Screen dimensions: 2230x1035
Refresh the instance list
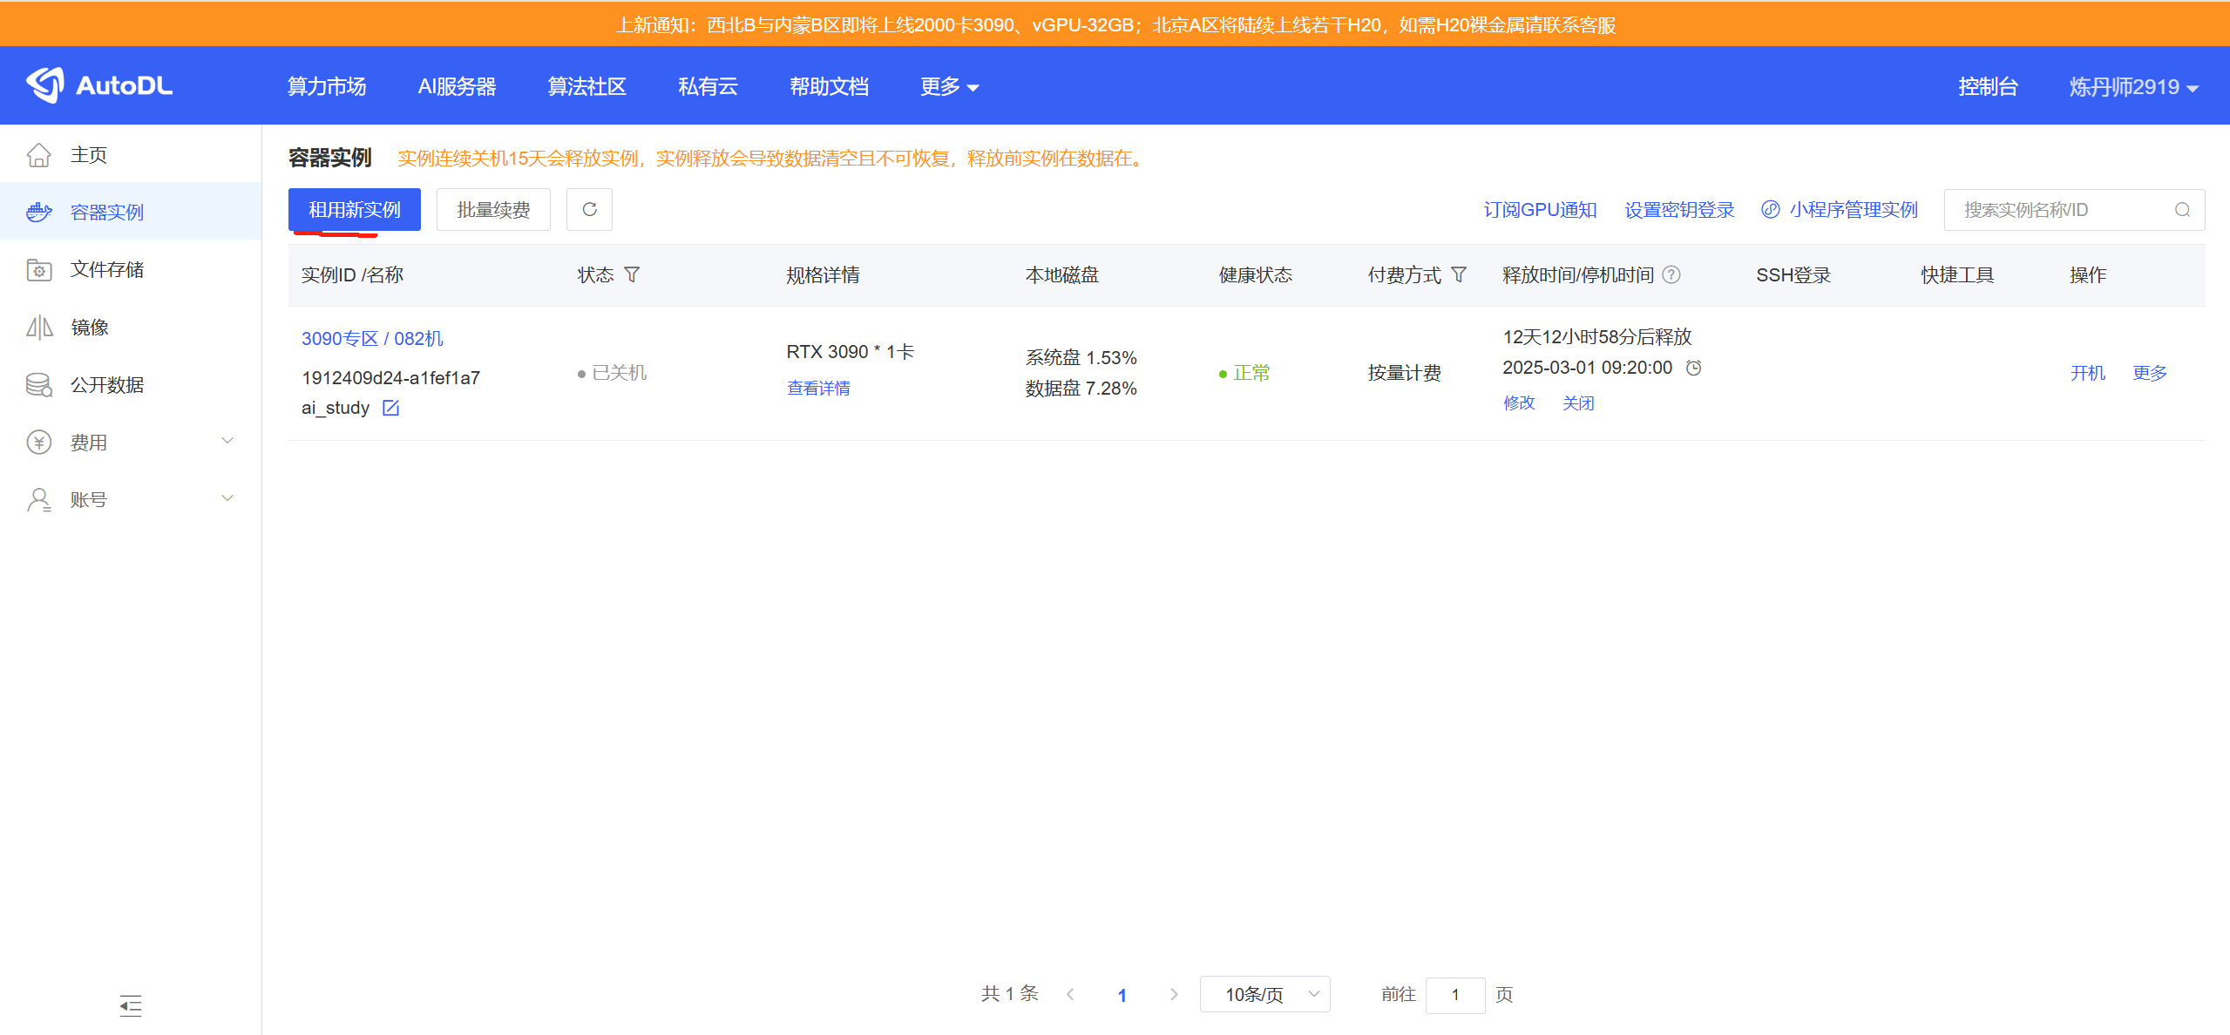tap(589, 210)
